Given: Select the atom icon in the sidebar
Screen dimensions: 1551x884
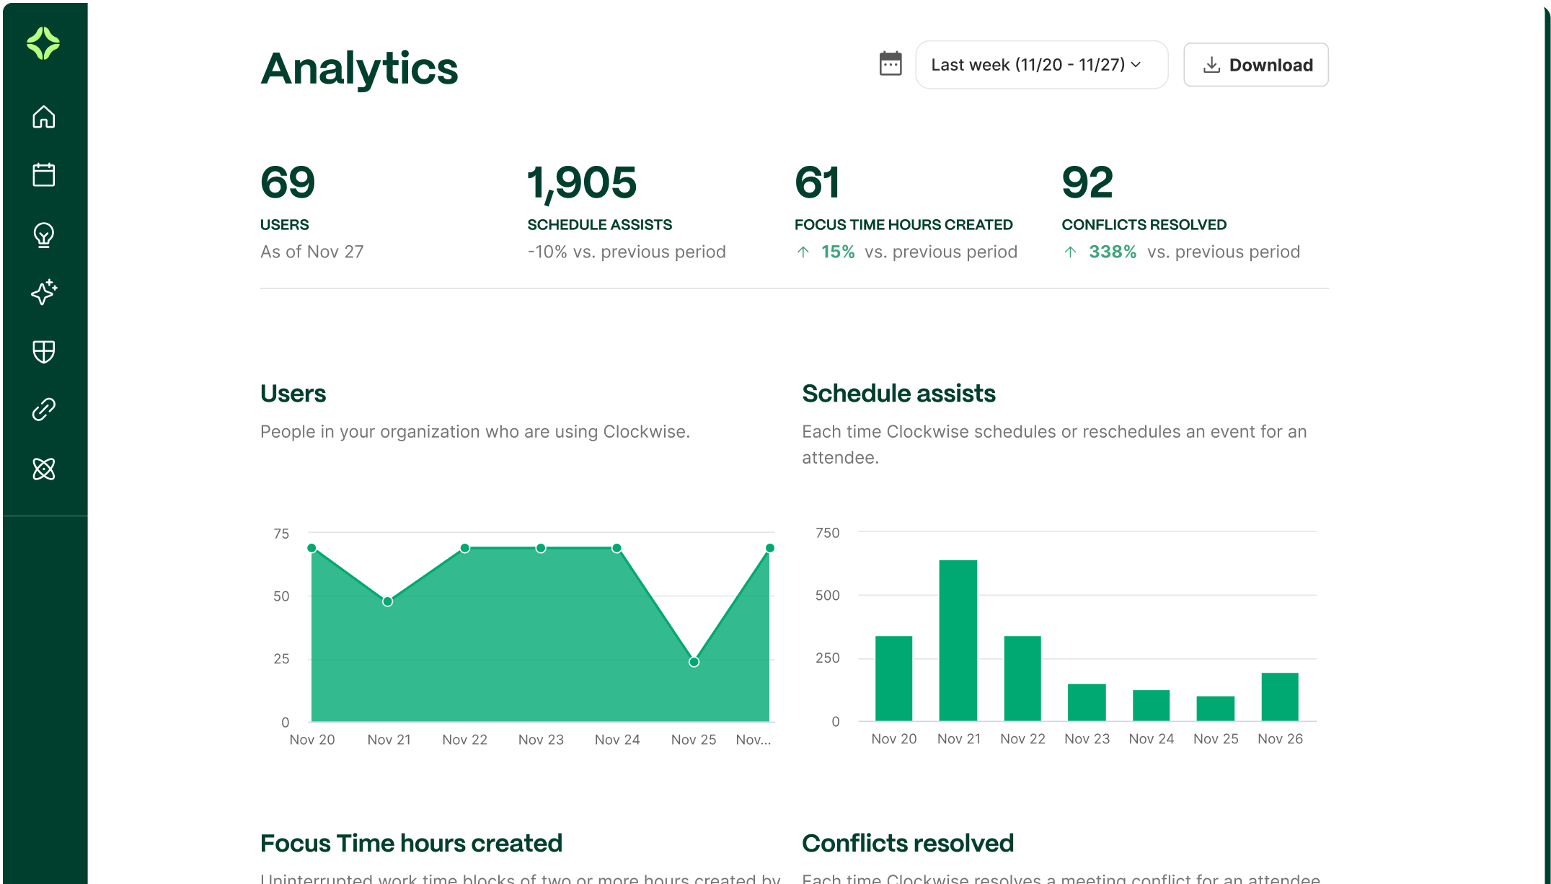Looking at the screenshot, I should click(x=44, y=469).
